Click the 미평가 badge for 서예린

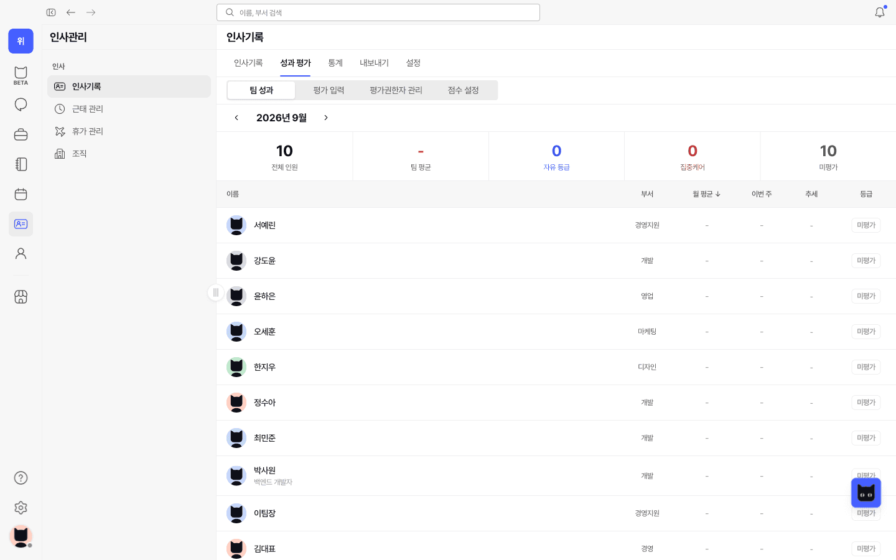[x=866, y=225]
